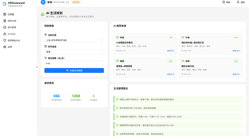Click the 春季时令 tag on 早餐 card
Screen dimensions: 249x137
point(171,51)
